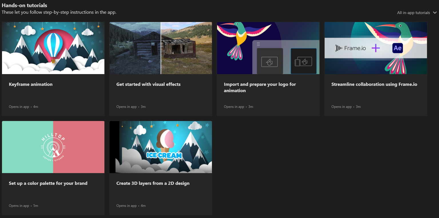Open the All in-app tutorials dropdown
Screen dimensions: 439x218
417,13
